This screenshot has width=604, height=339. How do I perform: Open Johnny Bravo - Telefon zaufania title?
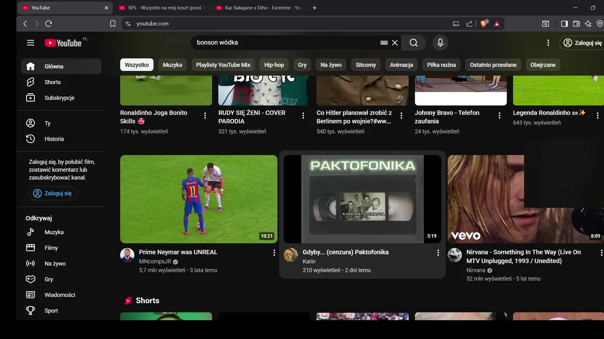pos(447,117)
